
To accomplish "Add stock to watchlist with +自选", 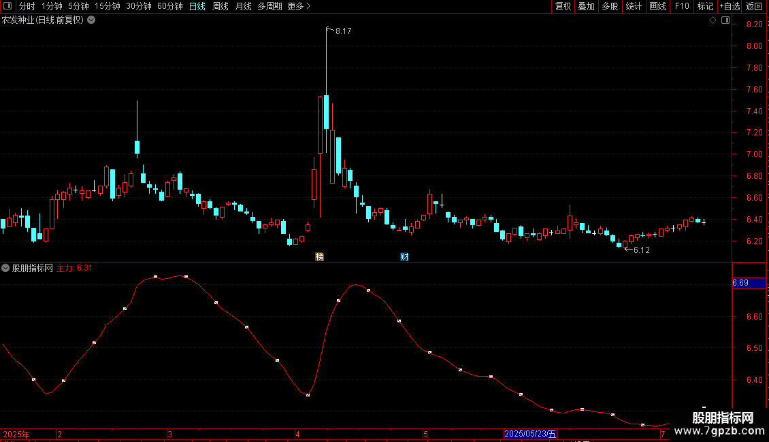I will click(x=730, y=6).
